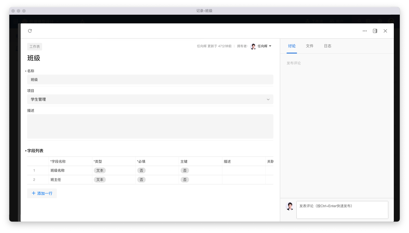
Task: Toggle 必填 value 否 for 班级名称 row
Action: pos(141,171)
